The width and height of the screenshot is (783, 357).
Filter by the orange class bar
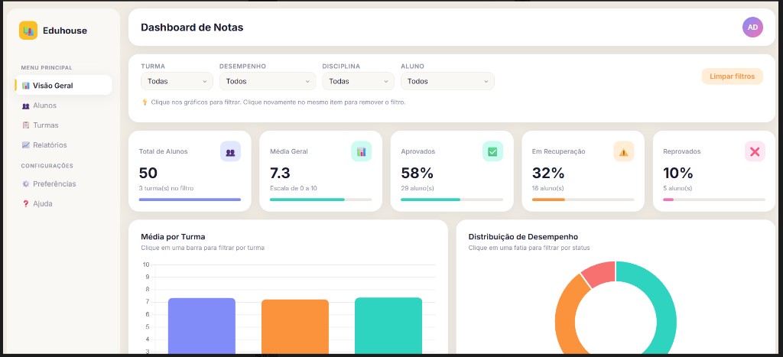click(x=295, y=327)
